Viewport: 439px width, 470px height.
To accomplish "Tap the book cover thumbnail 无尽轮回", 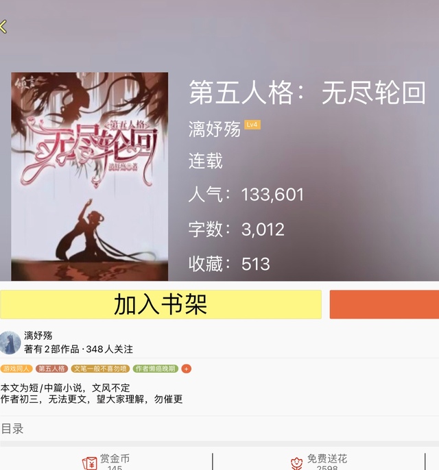I will 89,177.
